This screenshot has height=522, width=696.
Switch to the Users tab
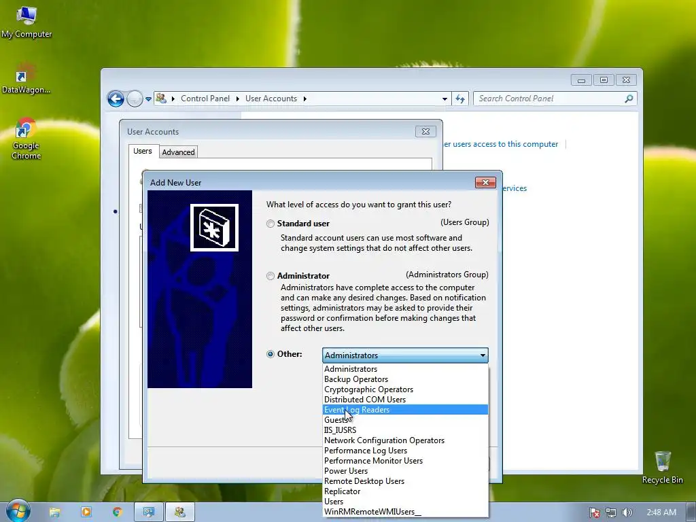[x=143, y=151]
